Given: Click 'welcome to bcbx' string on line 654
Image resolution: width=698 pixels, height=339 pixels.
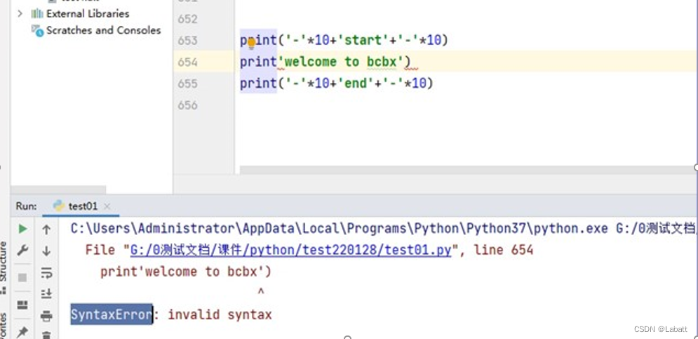Looking at the screenshot, I should click(340, 62).
